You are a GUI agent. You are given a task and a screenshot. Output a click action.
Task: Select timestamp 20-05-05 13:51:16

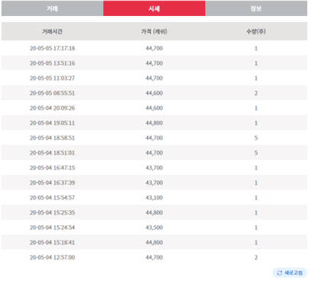53,63
